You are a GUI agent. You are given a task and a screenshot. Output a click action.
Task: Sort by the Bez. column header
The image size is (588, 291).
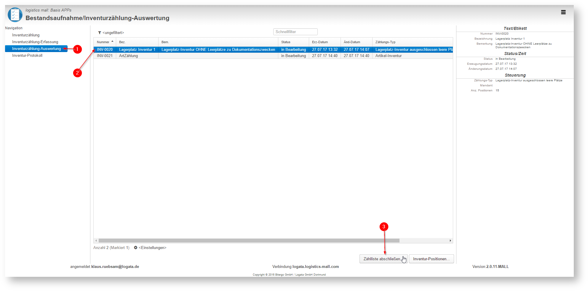tap(137, 42)
